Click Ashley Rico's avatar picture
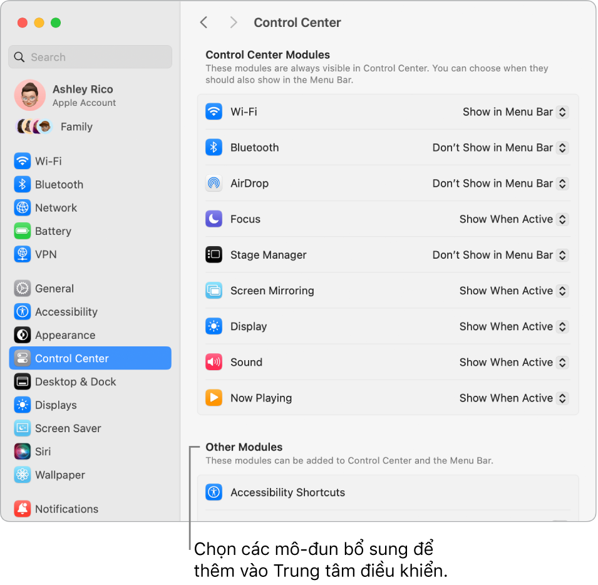 click(x=30, y=95)
